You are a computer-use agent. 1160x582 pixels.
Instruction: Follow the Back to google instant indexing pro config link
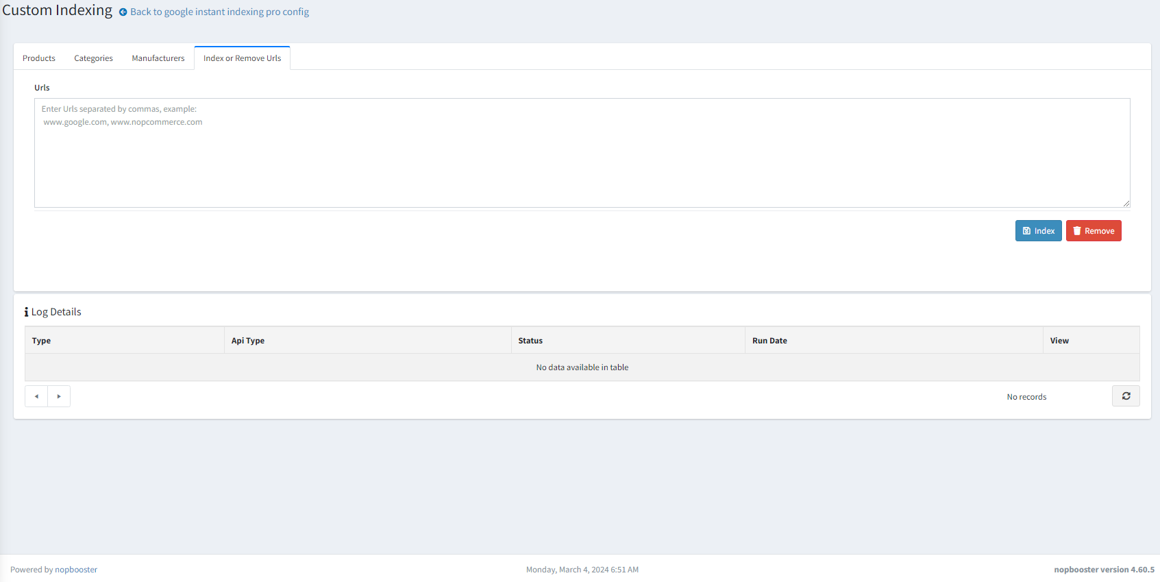219,12
